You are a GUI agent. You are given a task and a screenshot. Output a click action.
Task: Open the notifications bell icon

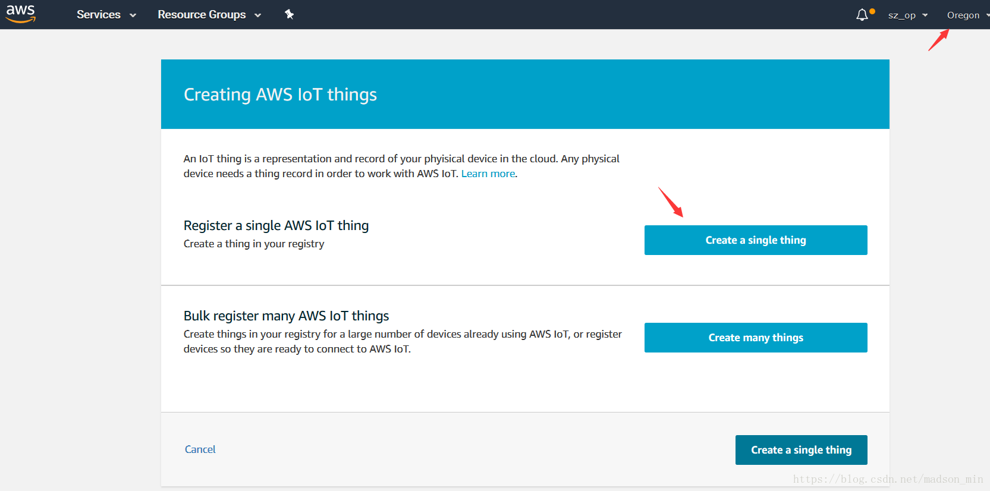click(863, 15)
